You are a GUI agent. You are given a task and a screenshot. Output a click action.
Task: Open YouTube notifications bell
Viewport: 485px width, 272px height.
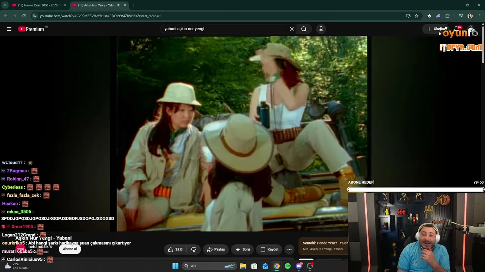point(457,29)
